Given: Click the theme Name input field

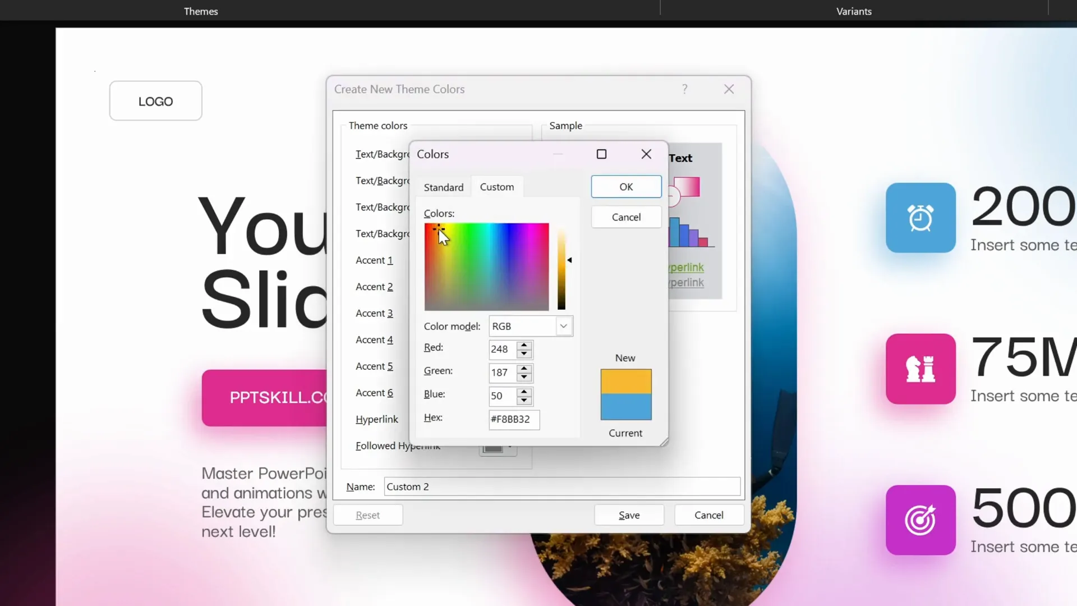Looking at the screenshot, I should [x=562, y=486].
